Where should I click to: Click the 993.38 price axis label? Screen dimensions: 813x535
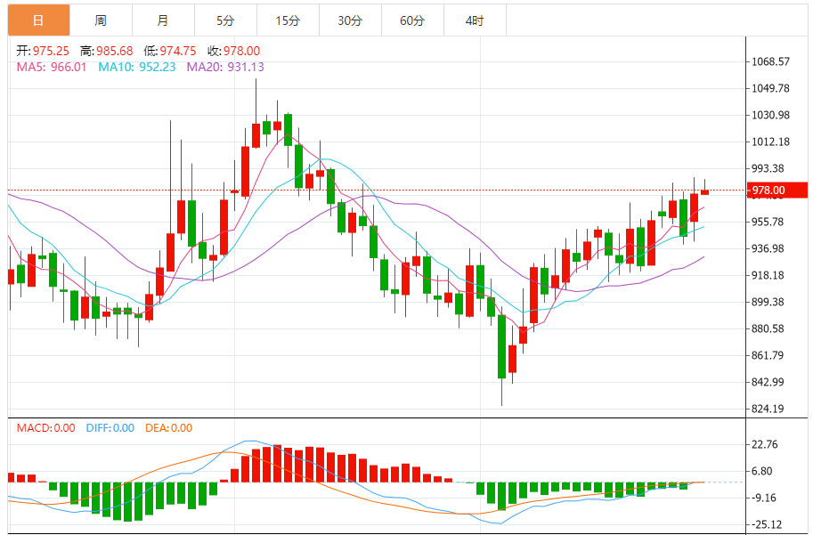pyautogui.click(x=768, y=168)
